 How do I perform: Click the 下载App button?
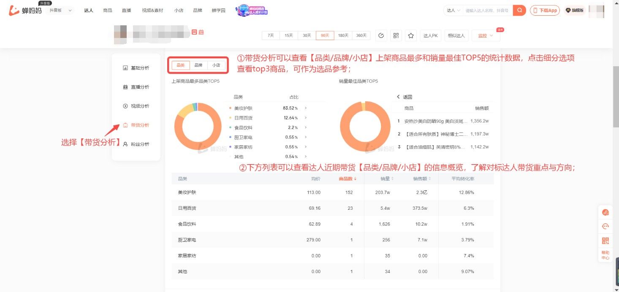click(544, 10)
